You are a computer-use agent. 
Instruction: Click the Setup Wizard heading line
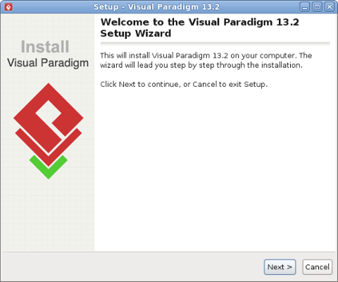tap(136, 33)
